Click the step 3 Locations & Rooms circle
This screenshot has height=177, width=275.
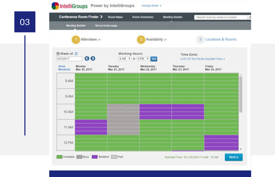[x=200, y=39]
